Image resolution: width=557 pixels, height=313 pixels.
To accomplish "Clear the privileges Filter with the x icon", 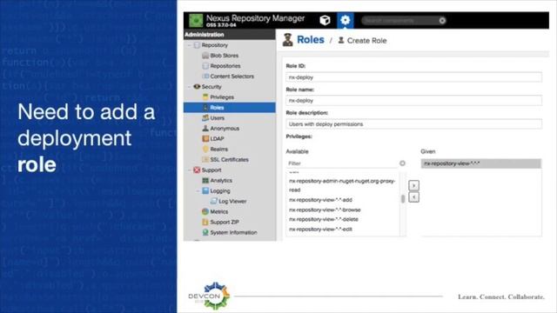I will [x=402, y=163].
